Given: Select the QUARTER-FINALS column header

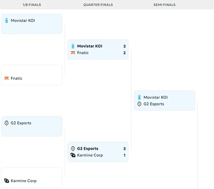Looking at the screenshot, I should coord(98,5).
